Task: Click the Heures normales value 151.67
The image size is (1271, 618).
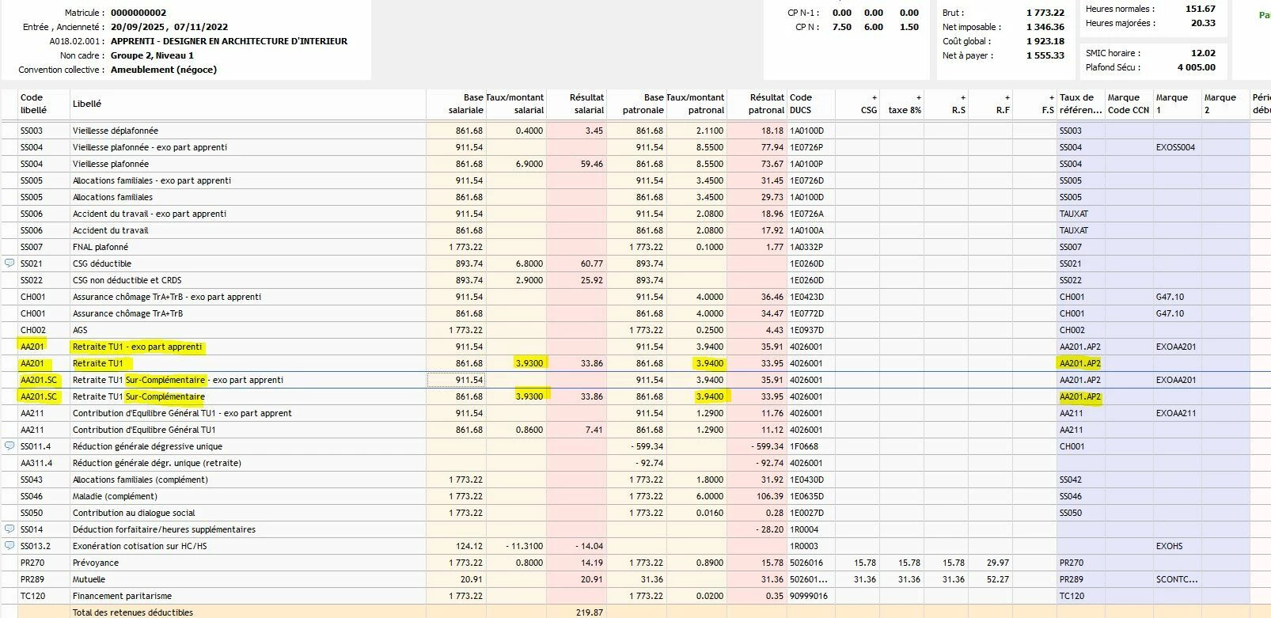Action: [x=1201, y=9]
